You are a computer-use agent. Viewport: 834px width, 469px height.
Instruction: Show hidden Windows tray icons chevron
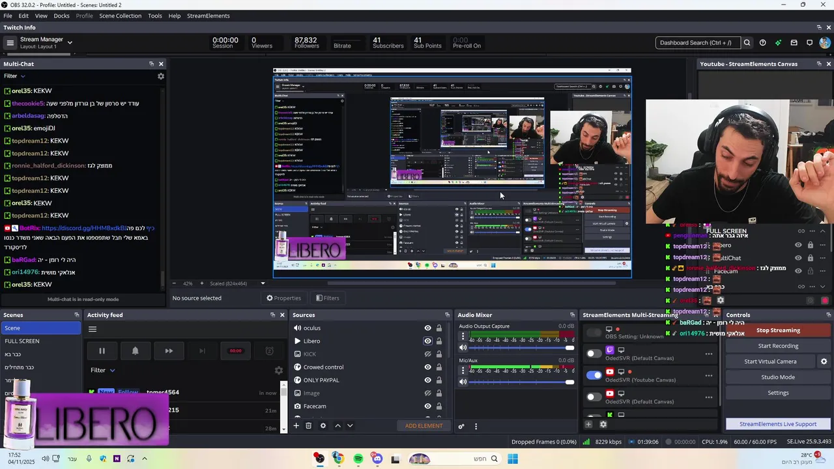click(x=145, y=459)
